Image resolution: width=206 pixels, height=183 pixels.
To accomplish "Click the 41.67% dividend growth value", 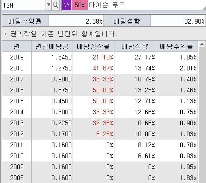I will coord(103,68).
